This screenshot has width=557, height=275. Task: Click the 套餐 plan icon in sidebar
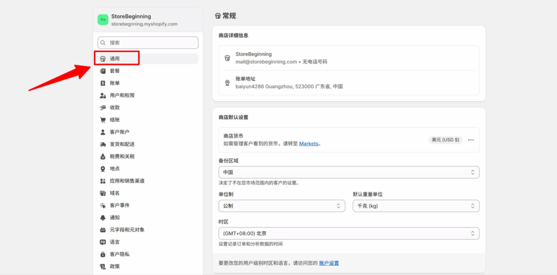103,71
